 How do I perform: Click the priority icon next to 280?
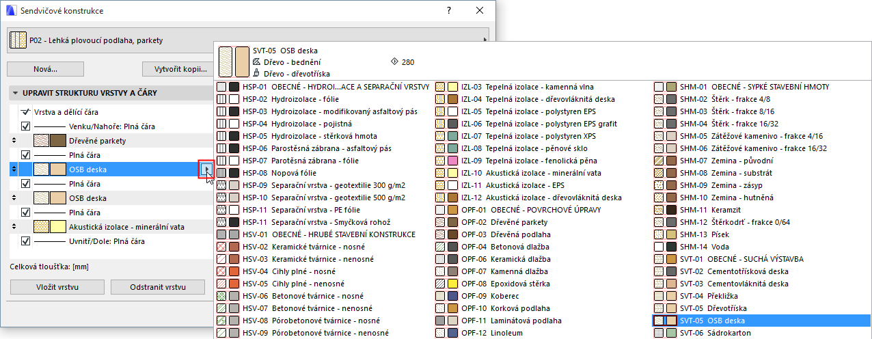(394, 62)
